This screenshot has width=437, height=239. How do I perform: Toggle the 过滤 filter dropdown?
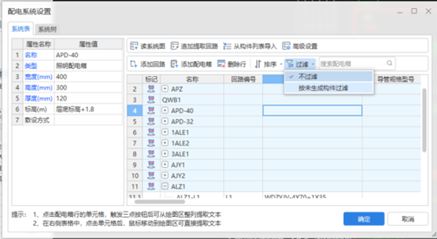pyautogui.click(x=300, y=64)
